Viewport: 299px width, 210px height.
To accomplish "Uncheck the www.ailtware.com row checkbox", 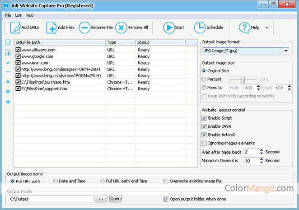I will point(18,50).
